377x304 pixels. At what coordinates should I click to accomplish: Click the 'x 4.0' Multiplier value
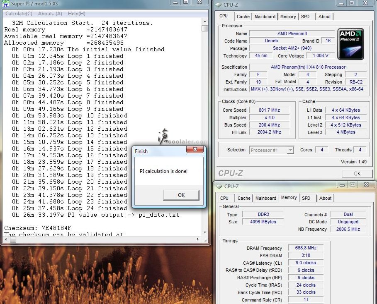click(269, 117)
